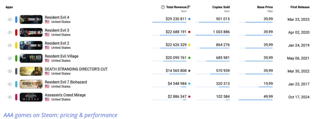Toggle visibility eye for Resident Evil 4
Viewport: 315px width, 119px height.
(x=10, y=19)
